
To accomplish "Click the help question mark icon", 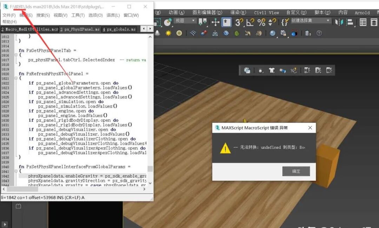I will pos(319,33).
